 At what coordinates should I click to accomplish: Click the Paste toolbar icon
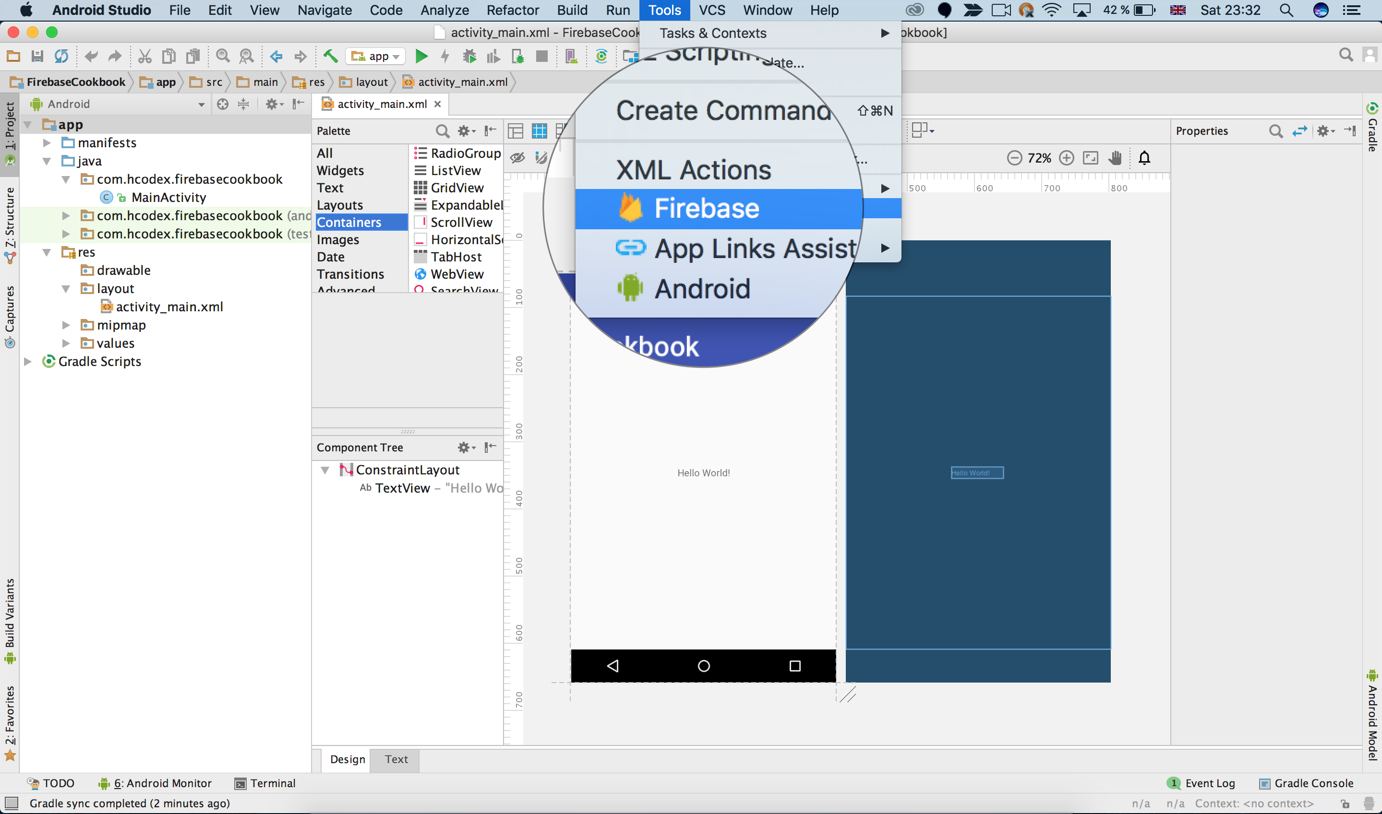click(193, 56)
